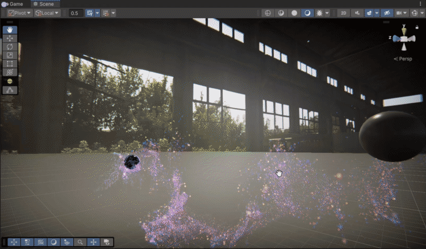The height and width of the screenshot is (249, 426).
Task: Click the debug draw mode bug icon
Action: (x=319, y=13)
